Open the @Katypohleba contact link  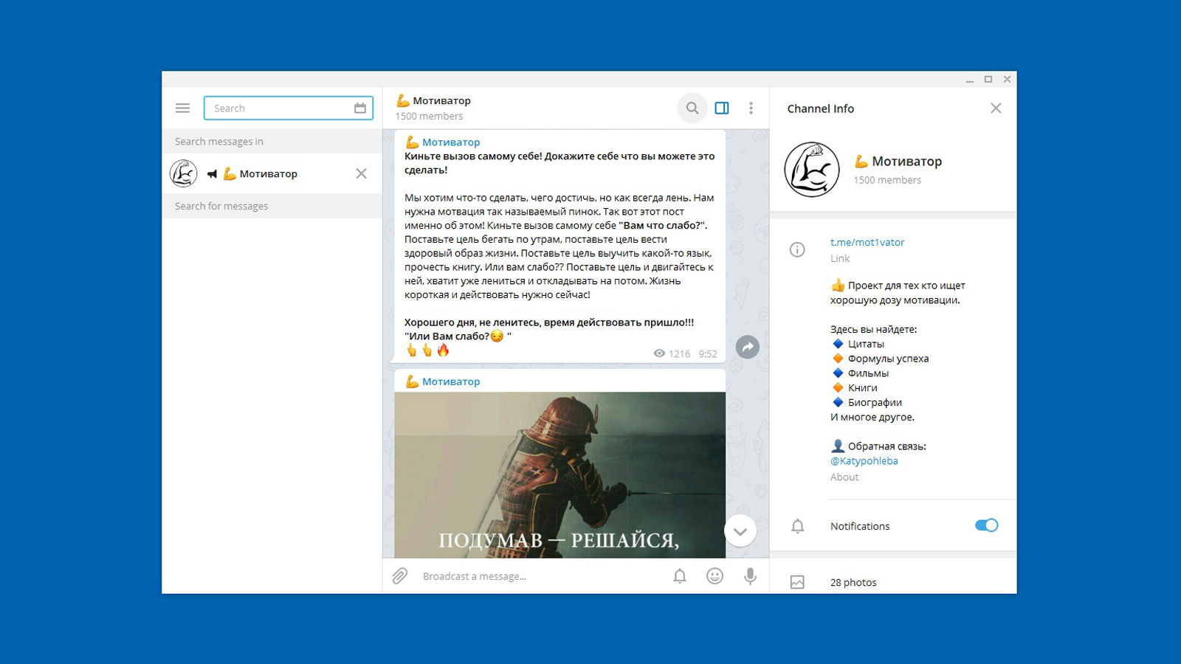pos(864,460)
